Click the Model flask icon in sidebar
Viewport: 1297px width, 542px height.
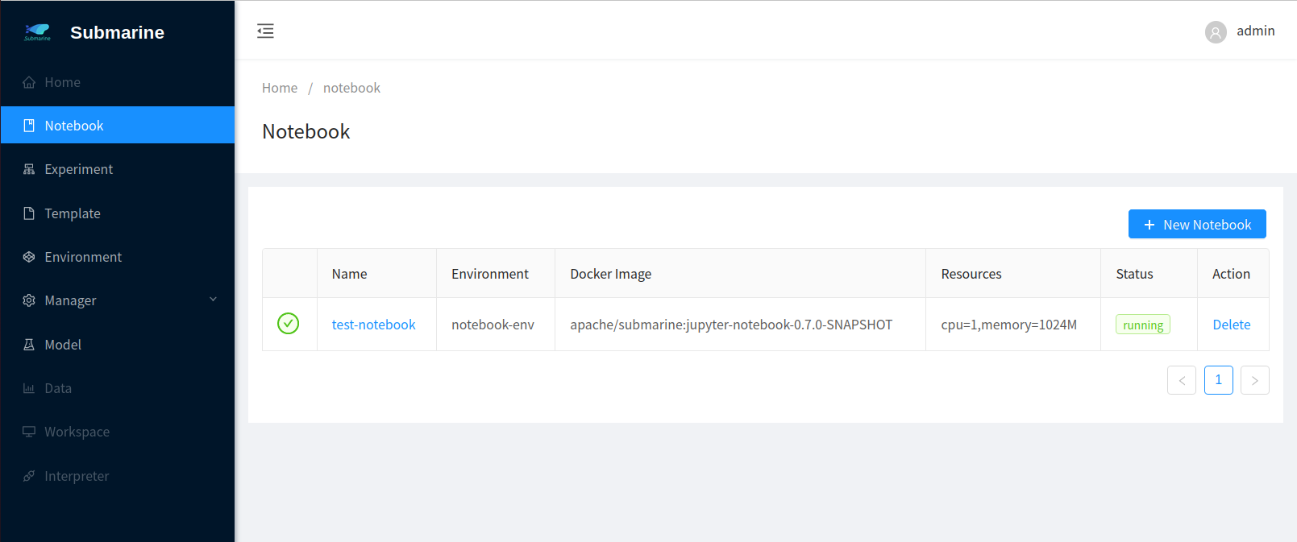(x=29, y=345)
